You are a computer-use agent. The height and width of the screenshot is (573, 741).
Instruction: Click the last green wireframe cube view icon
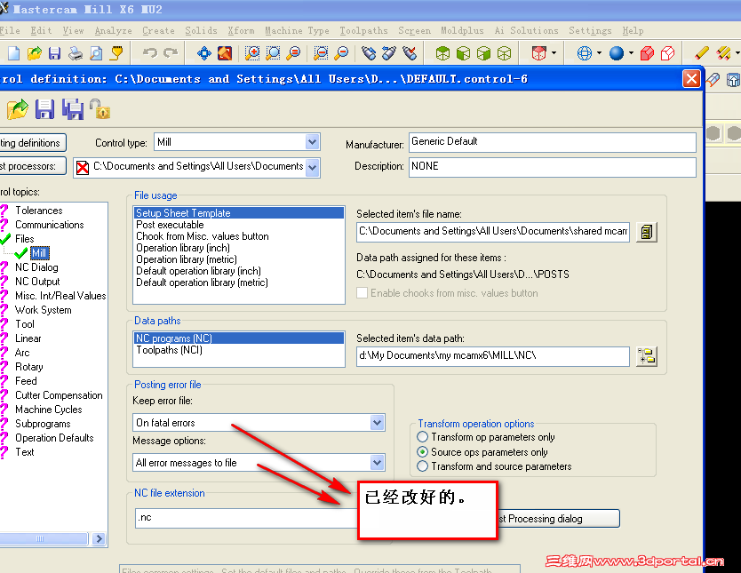pos(505,53)
